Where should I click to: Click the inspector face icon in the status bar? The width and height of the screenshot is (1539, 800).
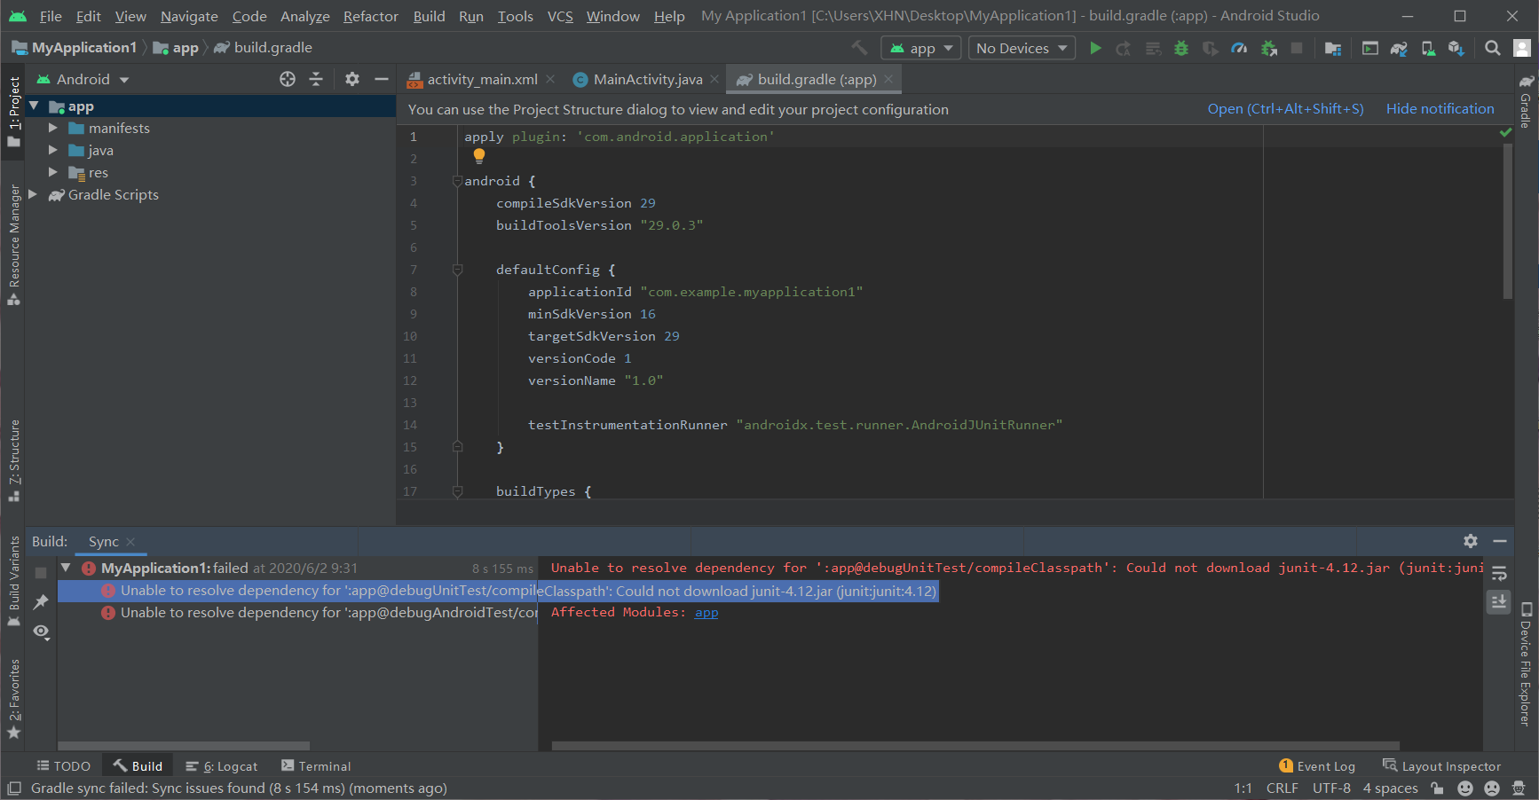coord(1519,788)
